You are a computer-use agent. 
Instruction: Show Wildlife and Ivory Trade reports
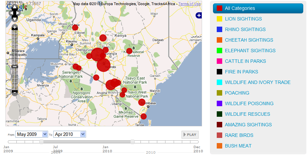pos(257,82)
